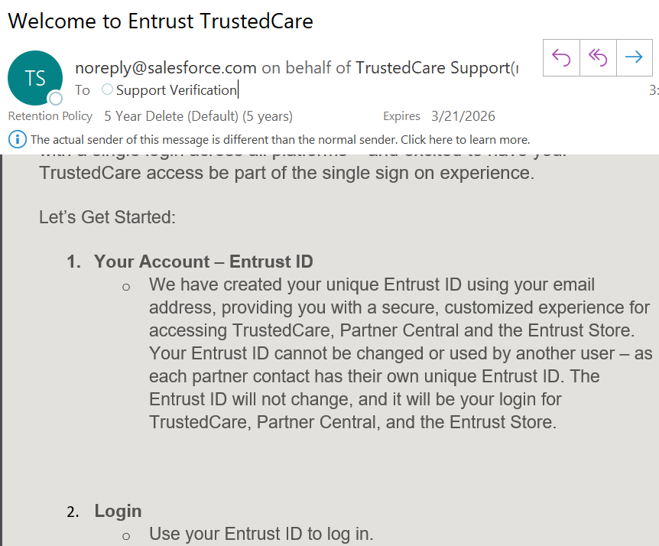Click the Login section heading

point(118,511)
